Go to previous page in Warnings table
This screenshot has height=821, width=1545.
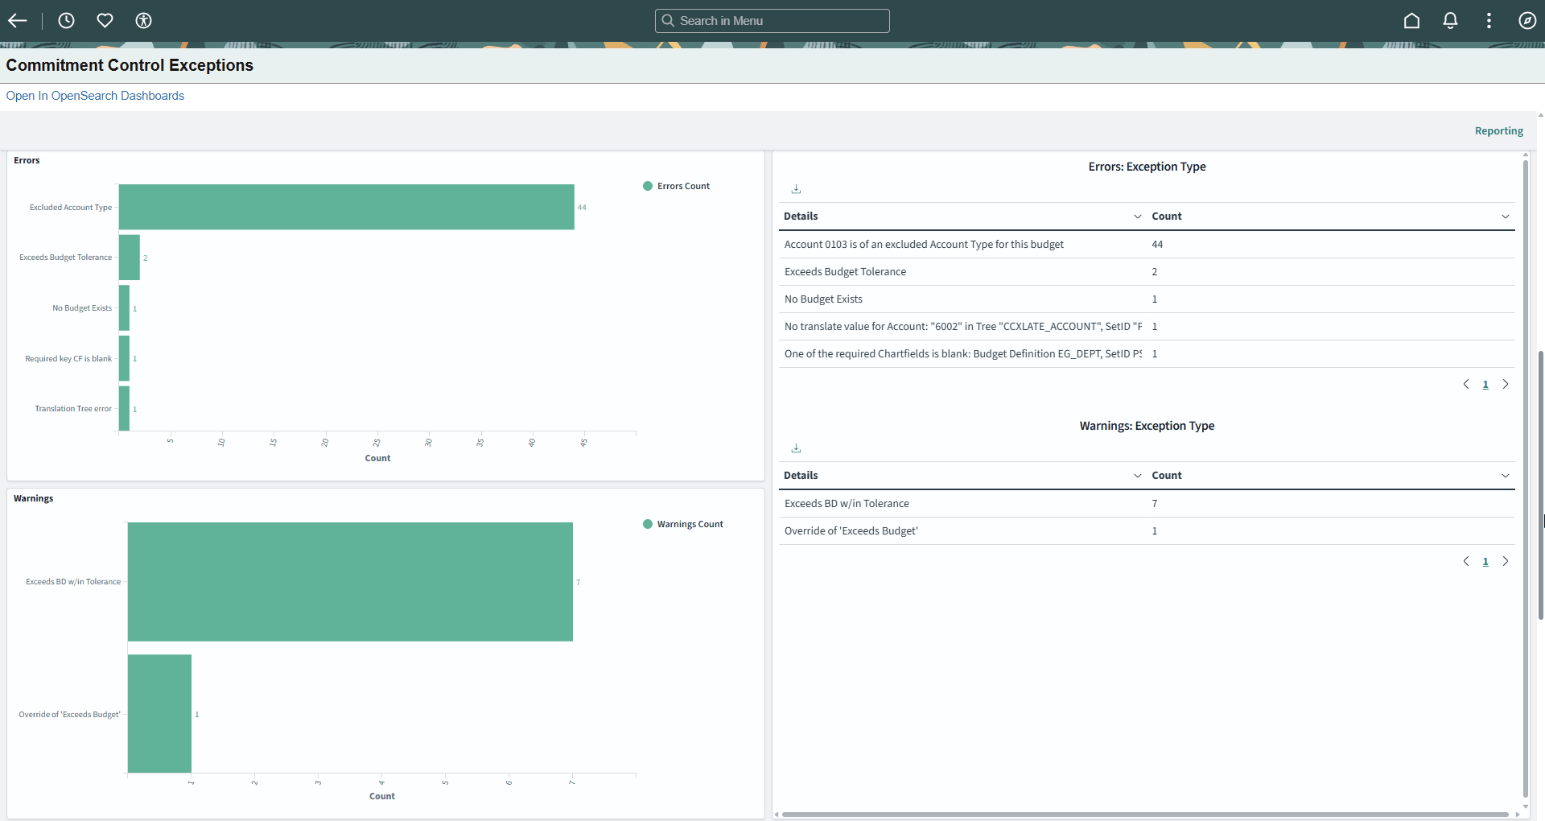(1466, 561)
